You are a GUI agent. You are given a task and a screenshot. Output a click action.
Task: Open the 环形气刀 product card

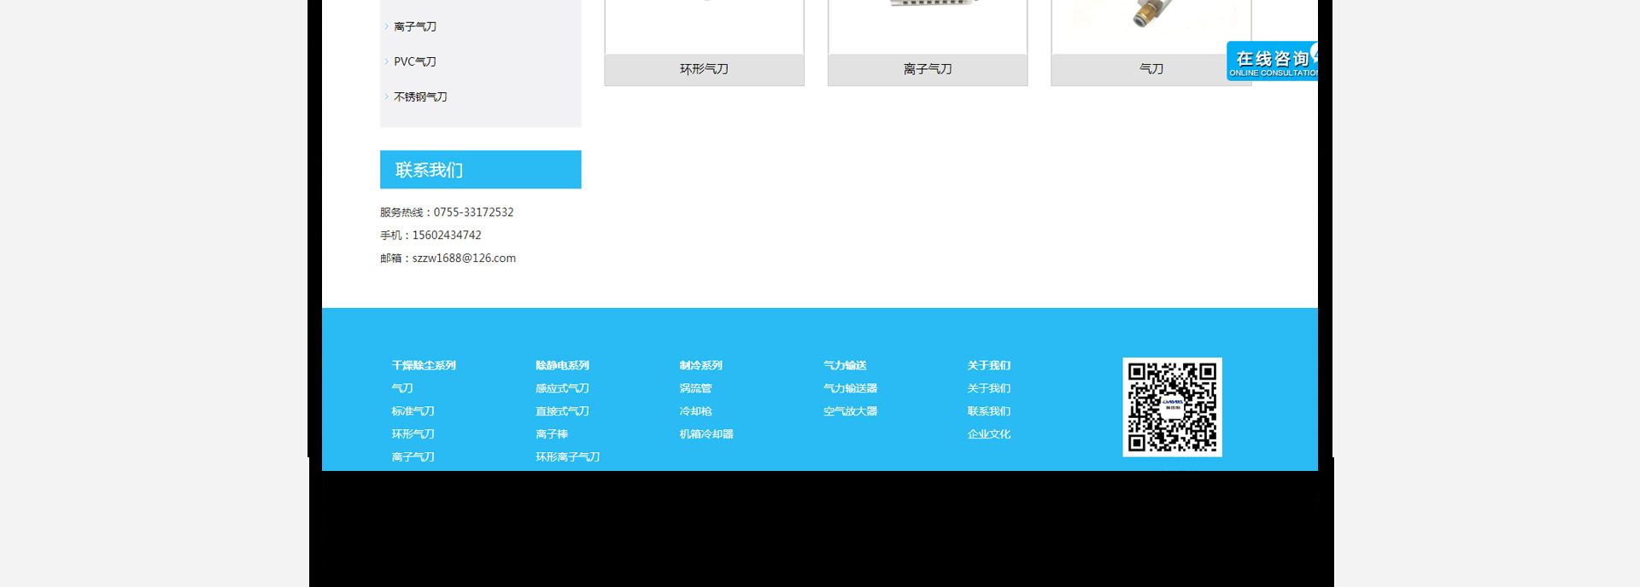704,69
